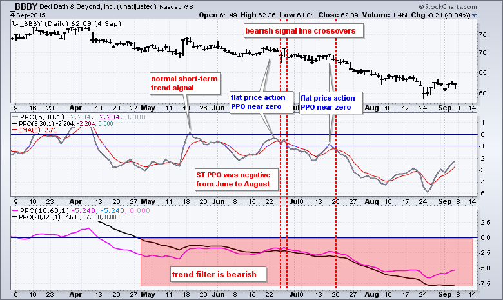Screen dimensions: 503x300
Task: Click the '_BBBY (Daily) 62.09 (4 Sep)' legend
Action: [70, 23]
